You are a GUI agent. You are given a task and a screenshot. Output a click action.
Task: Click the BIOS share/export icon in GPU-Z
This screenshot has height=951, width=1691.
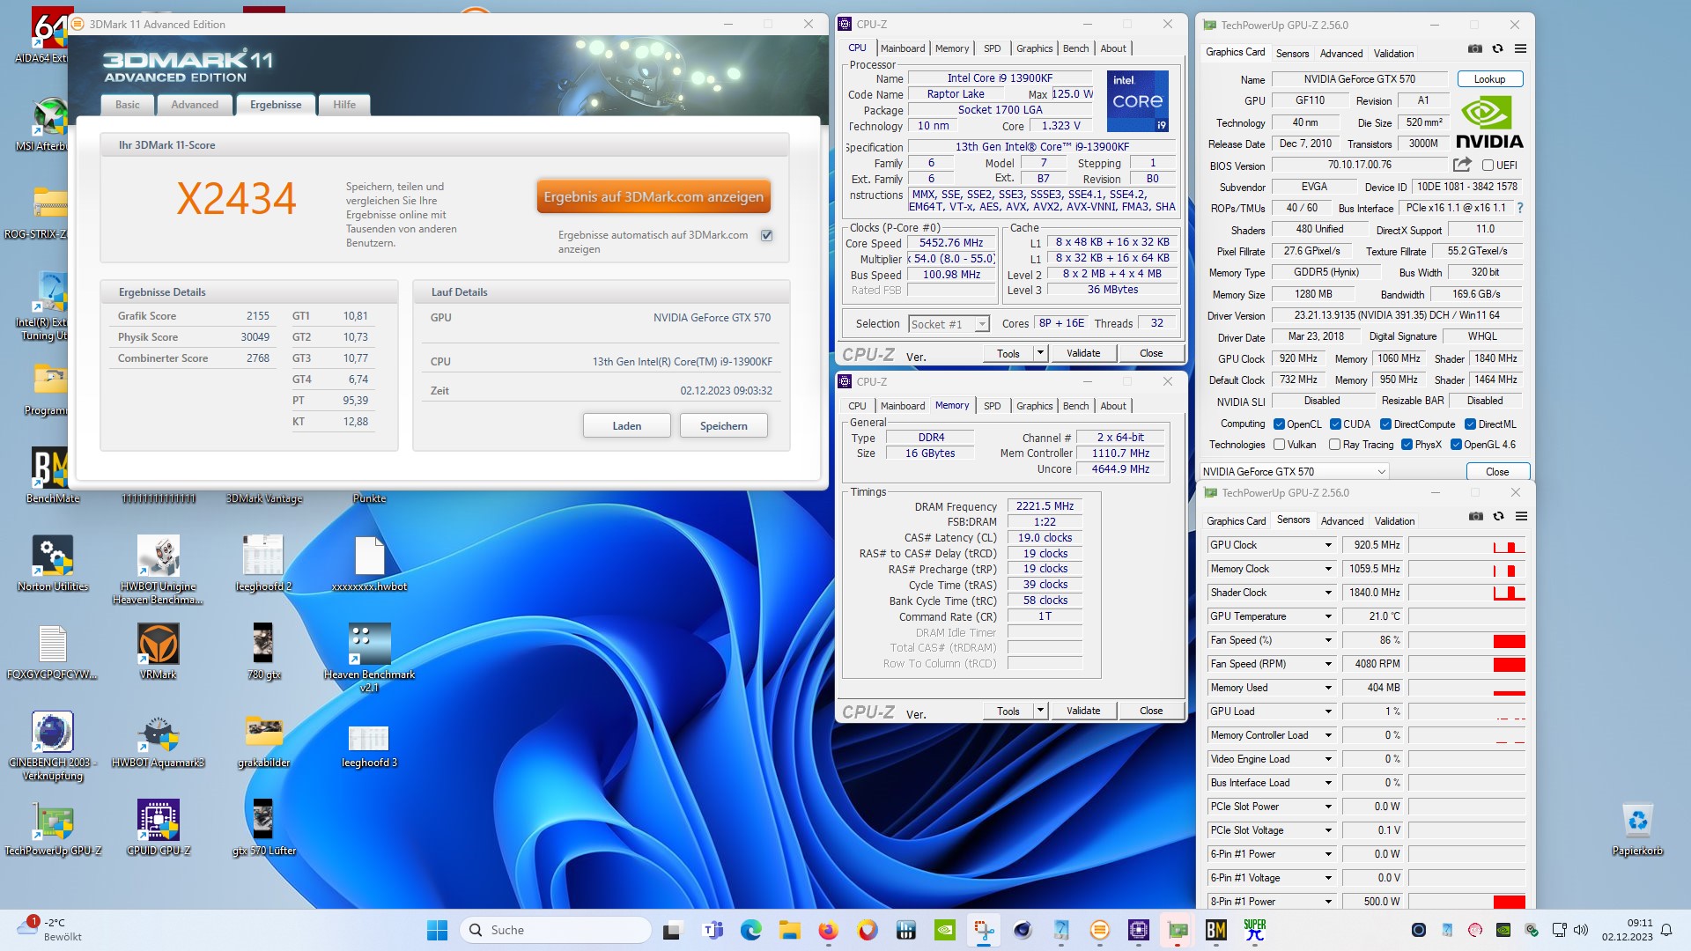(x=1462, y=165)
